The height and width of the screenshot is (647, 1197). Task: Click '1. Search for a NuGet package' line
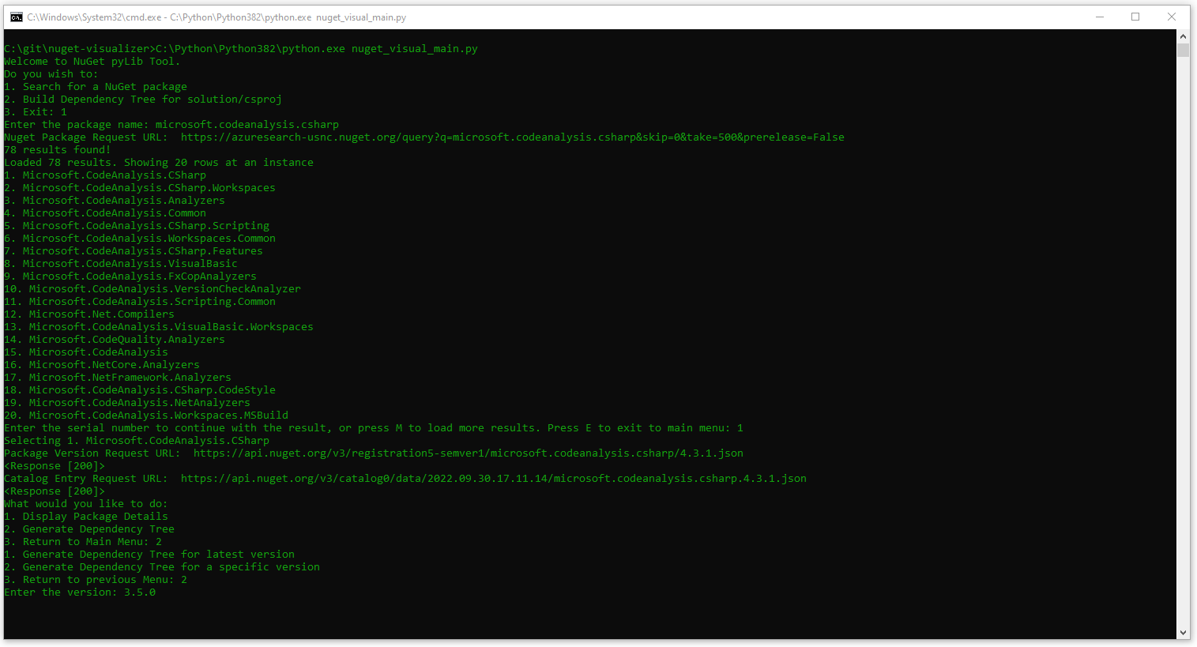96,87
